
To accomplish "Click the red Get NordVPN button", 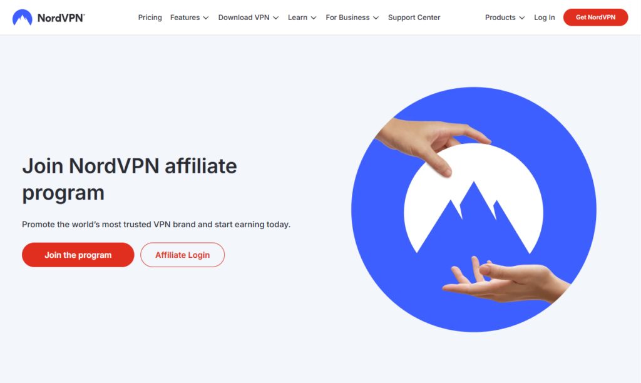I will click(596, 17).
